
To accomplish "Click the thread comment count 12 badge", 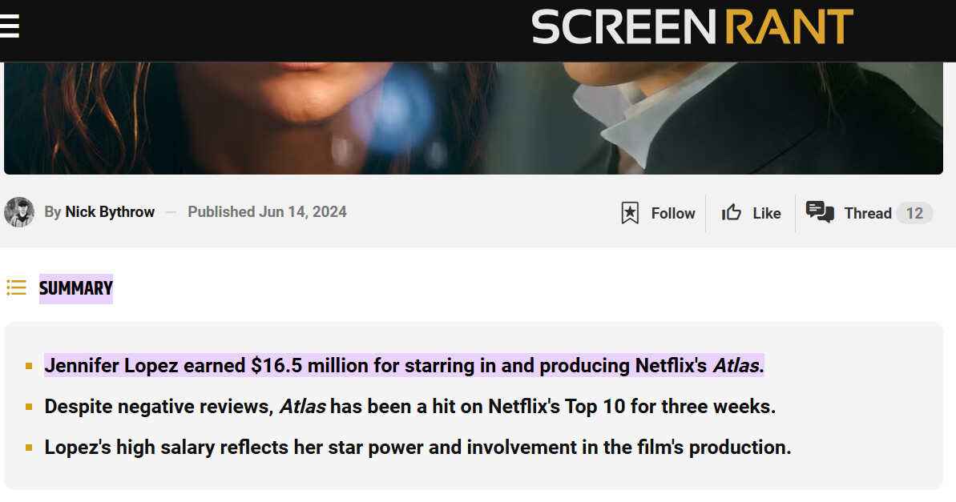I will click(x=914, y=213).
